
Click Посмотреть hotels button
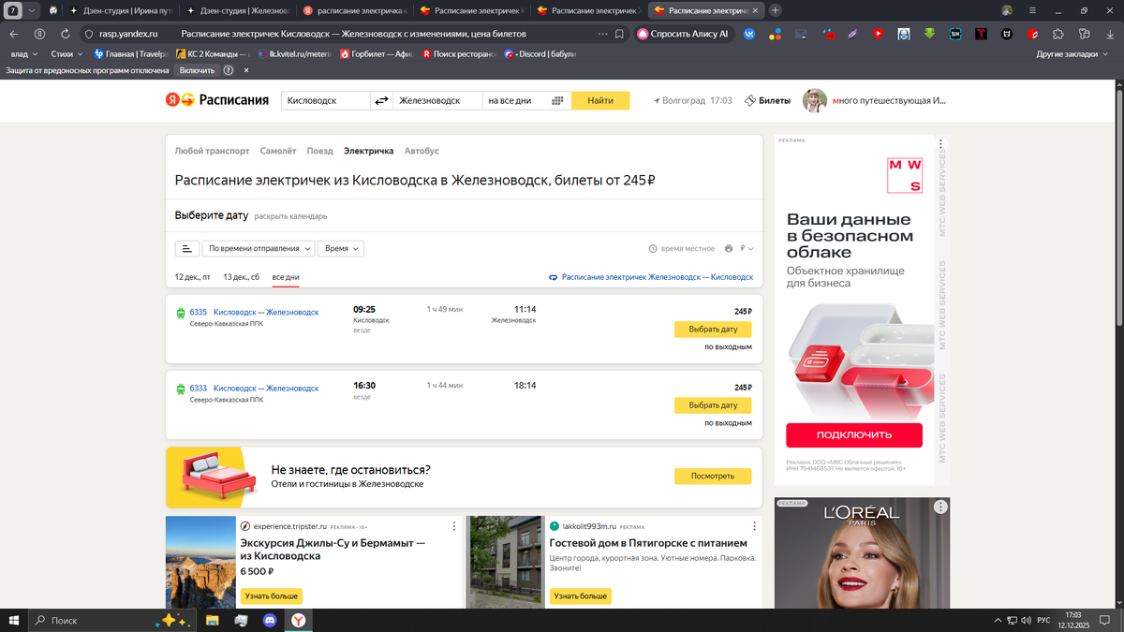pos(713,477)
